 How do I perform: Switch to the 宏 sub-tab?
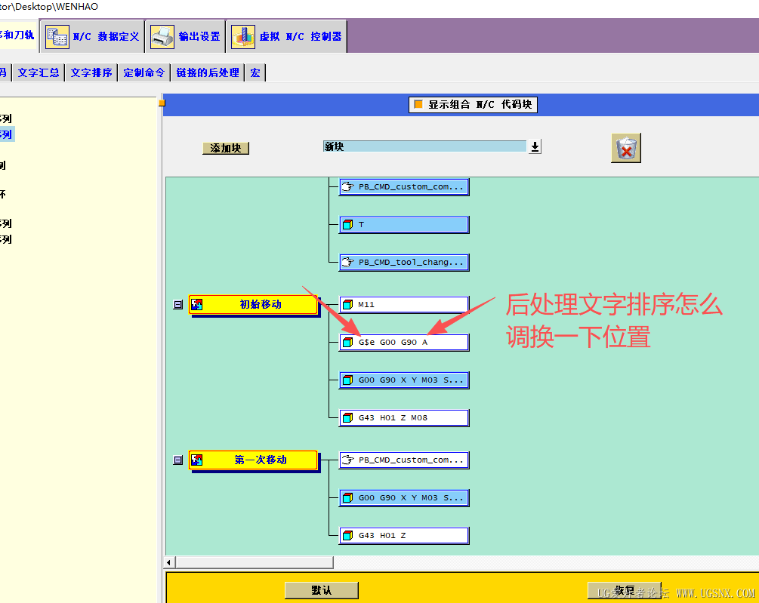255,72
